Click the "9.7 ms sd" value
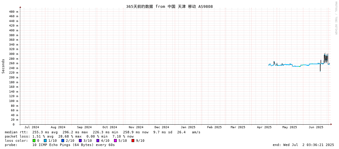The height and width of the screenshot is (149, 339). tap(163, 132)
